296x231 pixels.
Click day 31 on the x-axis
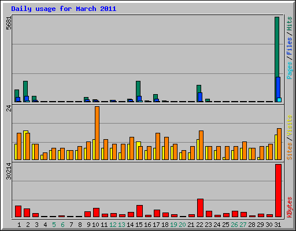(277, 225)
